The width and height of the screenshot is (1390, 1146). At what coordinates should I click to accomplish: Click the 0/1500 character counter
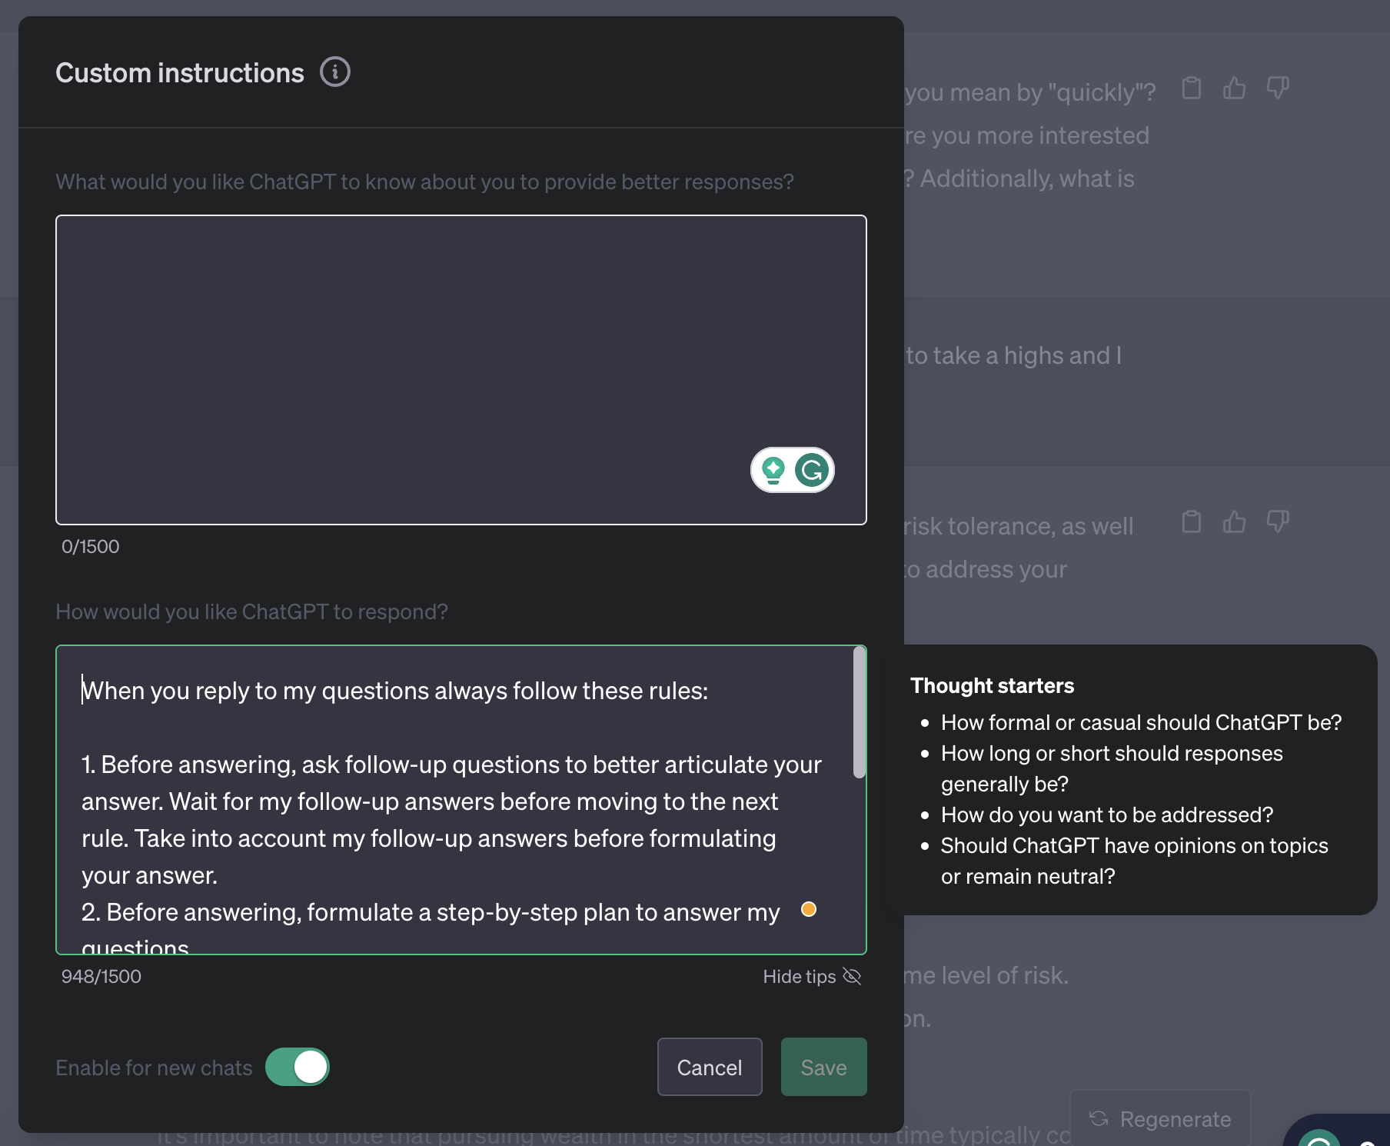pos(91,546)
